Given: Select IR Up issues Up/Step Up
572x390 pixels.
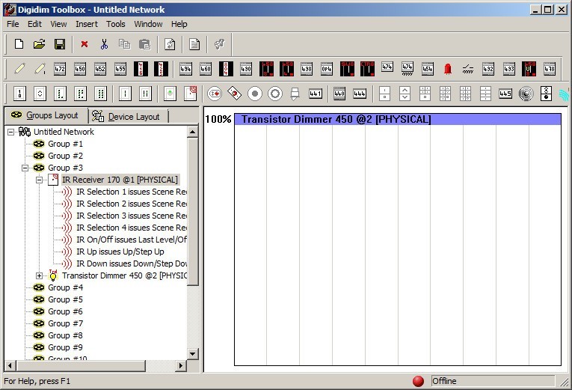Looking at the screenshot, I should [x=120, y=252].
